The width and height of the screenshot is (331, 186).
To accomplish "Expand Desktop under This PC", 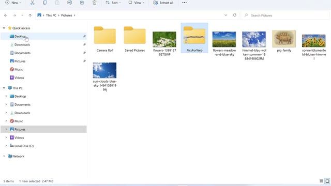I will pyautogui.click(x=6, y=96).
